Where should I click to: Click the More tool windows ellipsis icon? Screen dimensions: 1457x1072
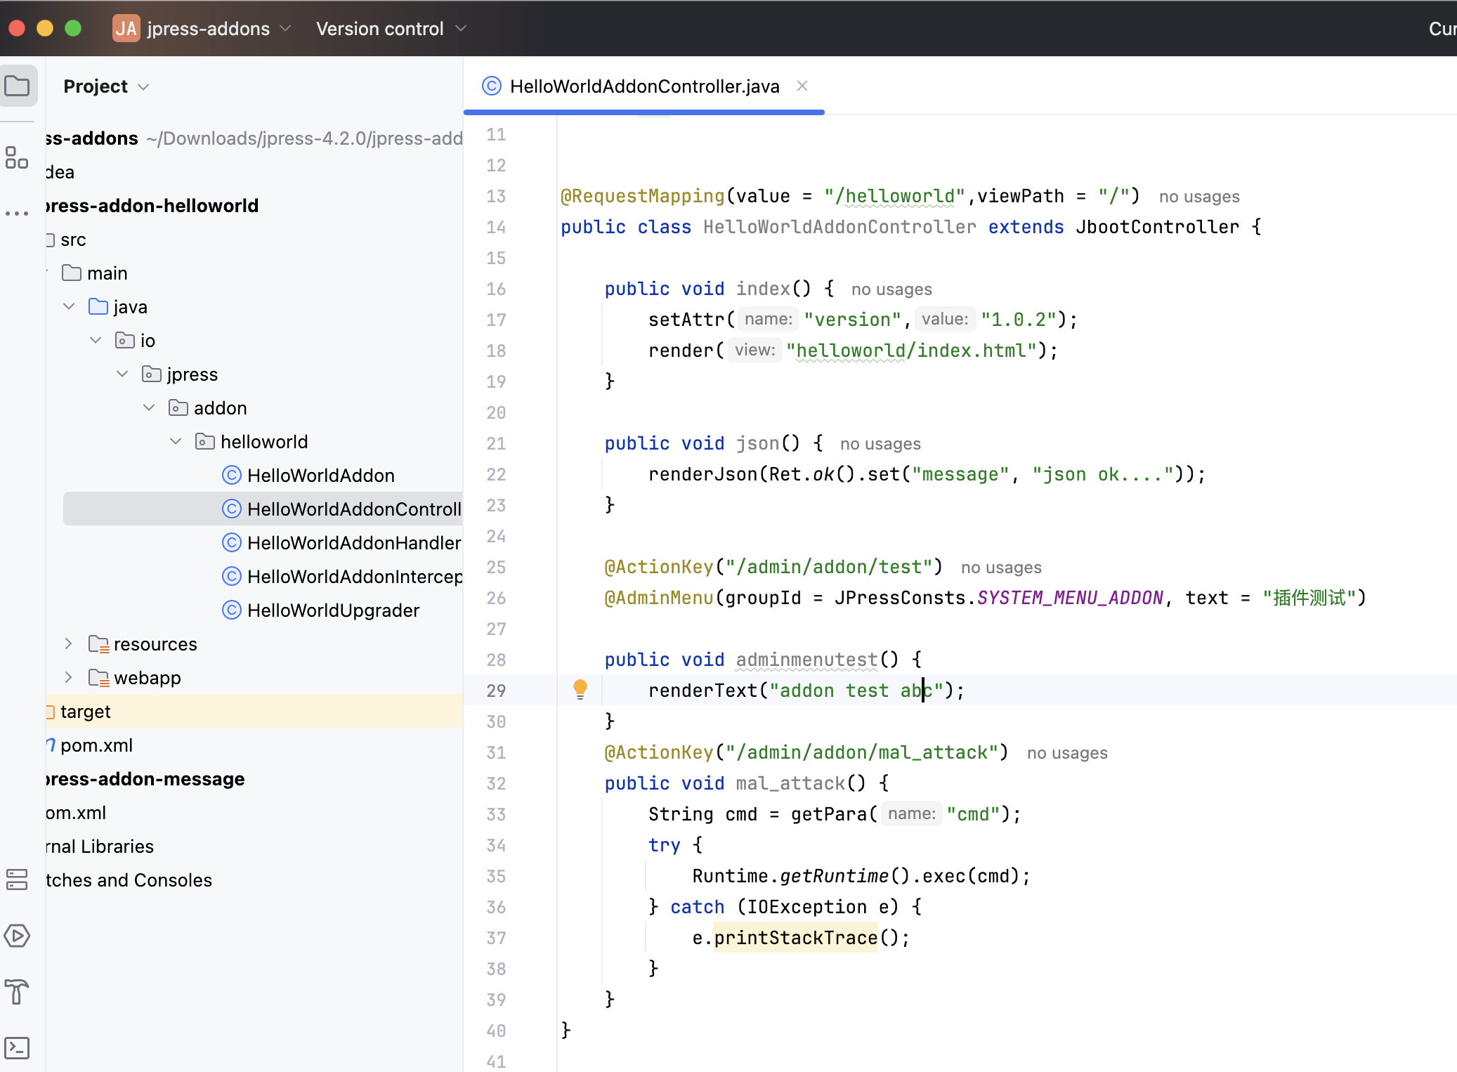click(16, 213)
